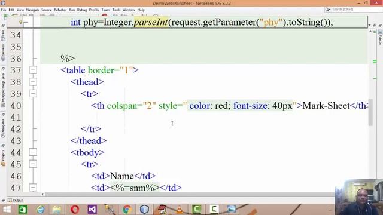Click the Mark-Sheet header text on line 40
Screen dimensions: 383x215
coord(326,106)
